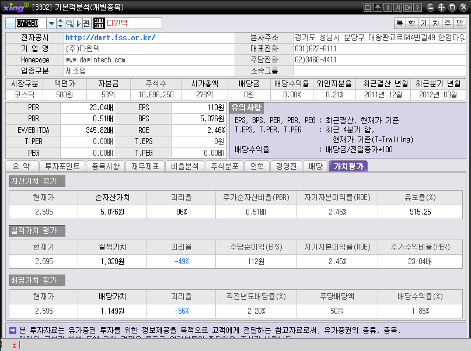Open help with the question mark icon
The width and height of the screenshot is (471, 351).
(x=417, y=7)
